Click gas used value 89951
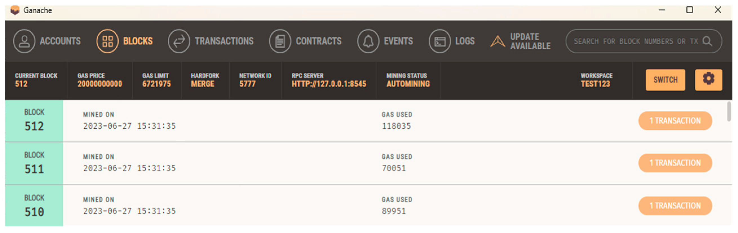The image size is (738, 233). 394,211
